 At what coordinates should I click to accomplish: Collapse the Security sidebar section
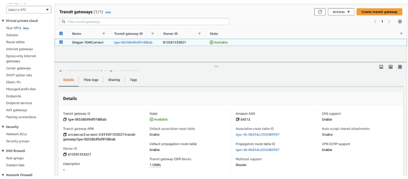coord(3,127)
